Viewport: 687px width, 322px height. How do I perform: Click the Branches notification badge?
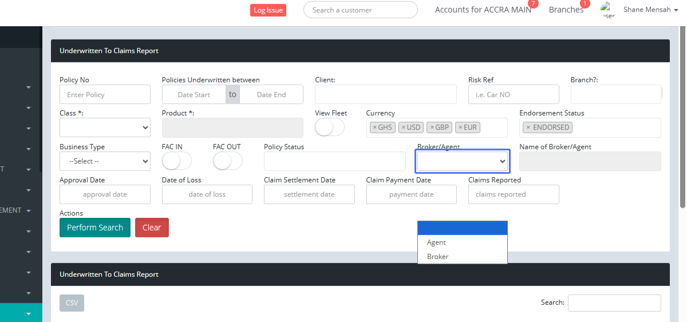[x=585, y=4]
